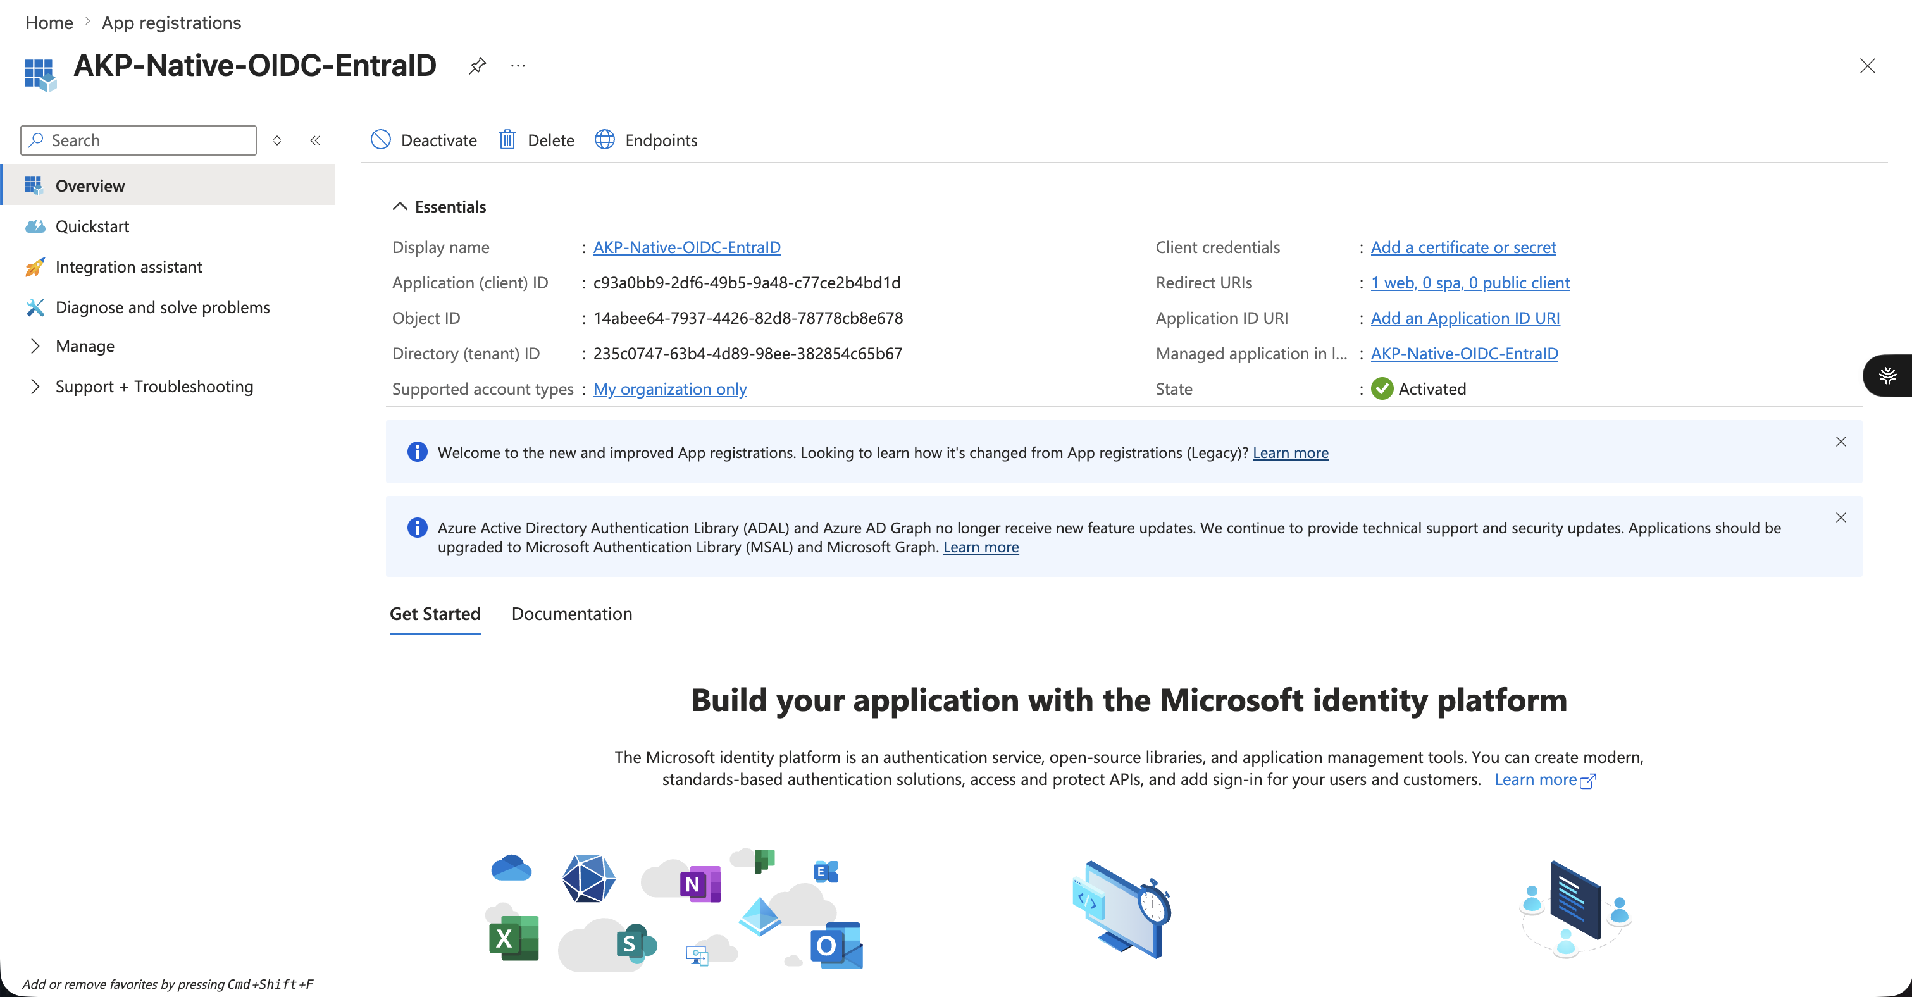Click the OneNote app icon

(x=699, y=883)
